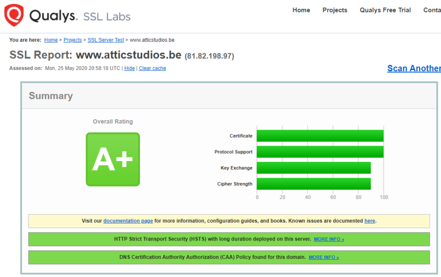Open the Contact item in top navigation
The width and height of the screenshot is (441, 277).
coord(432,10)
